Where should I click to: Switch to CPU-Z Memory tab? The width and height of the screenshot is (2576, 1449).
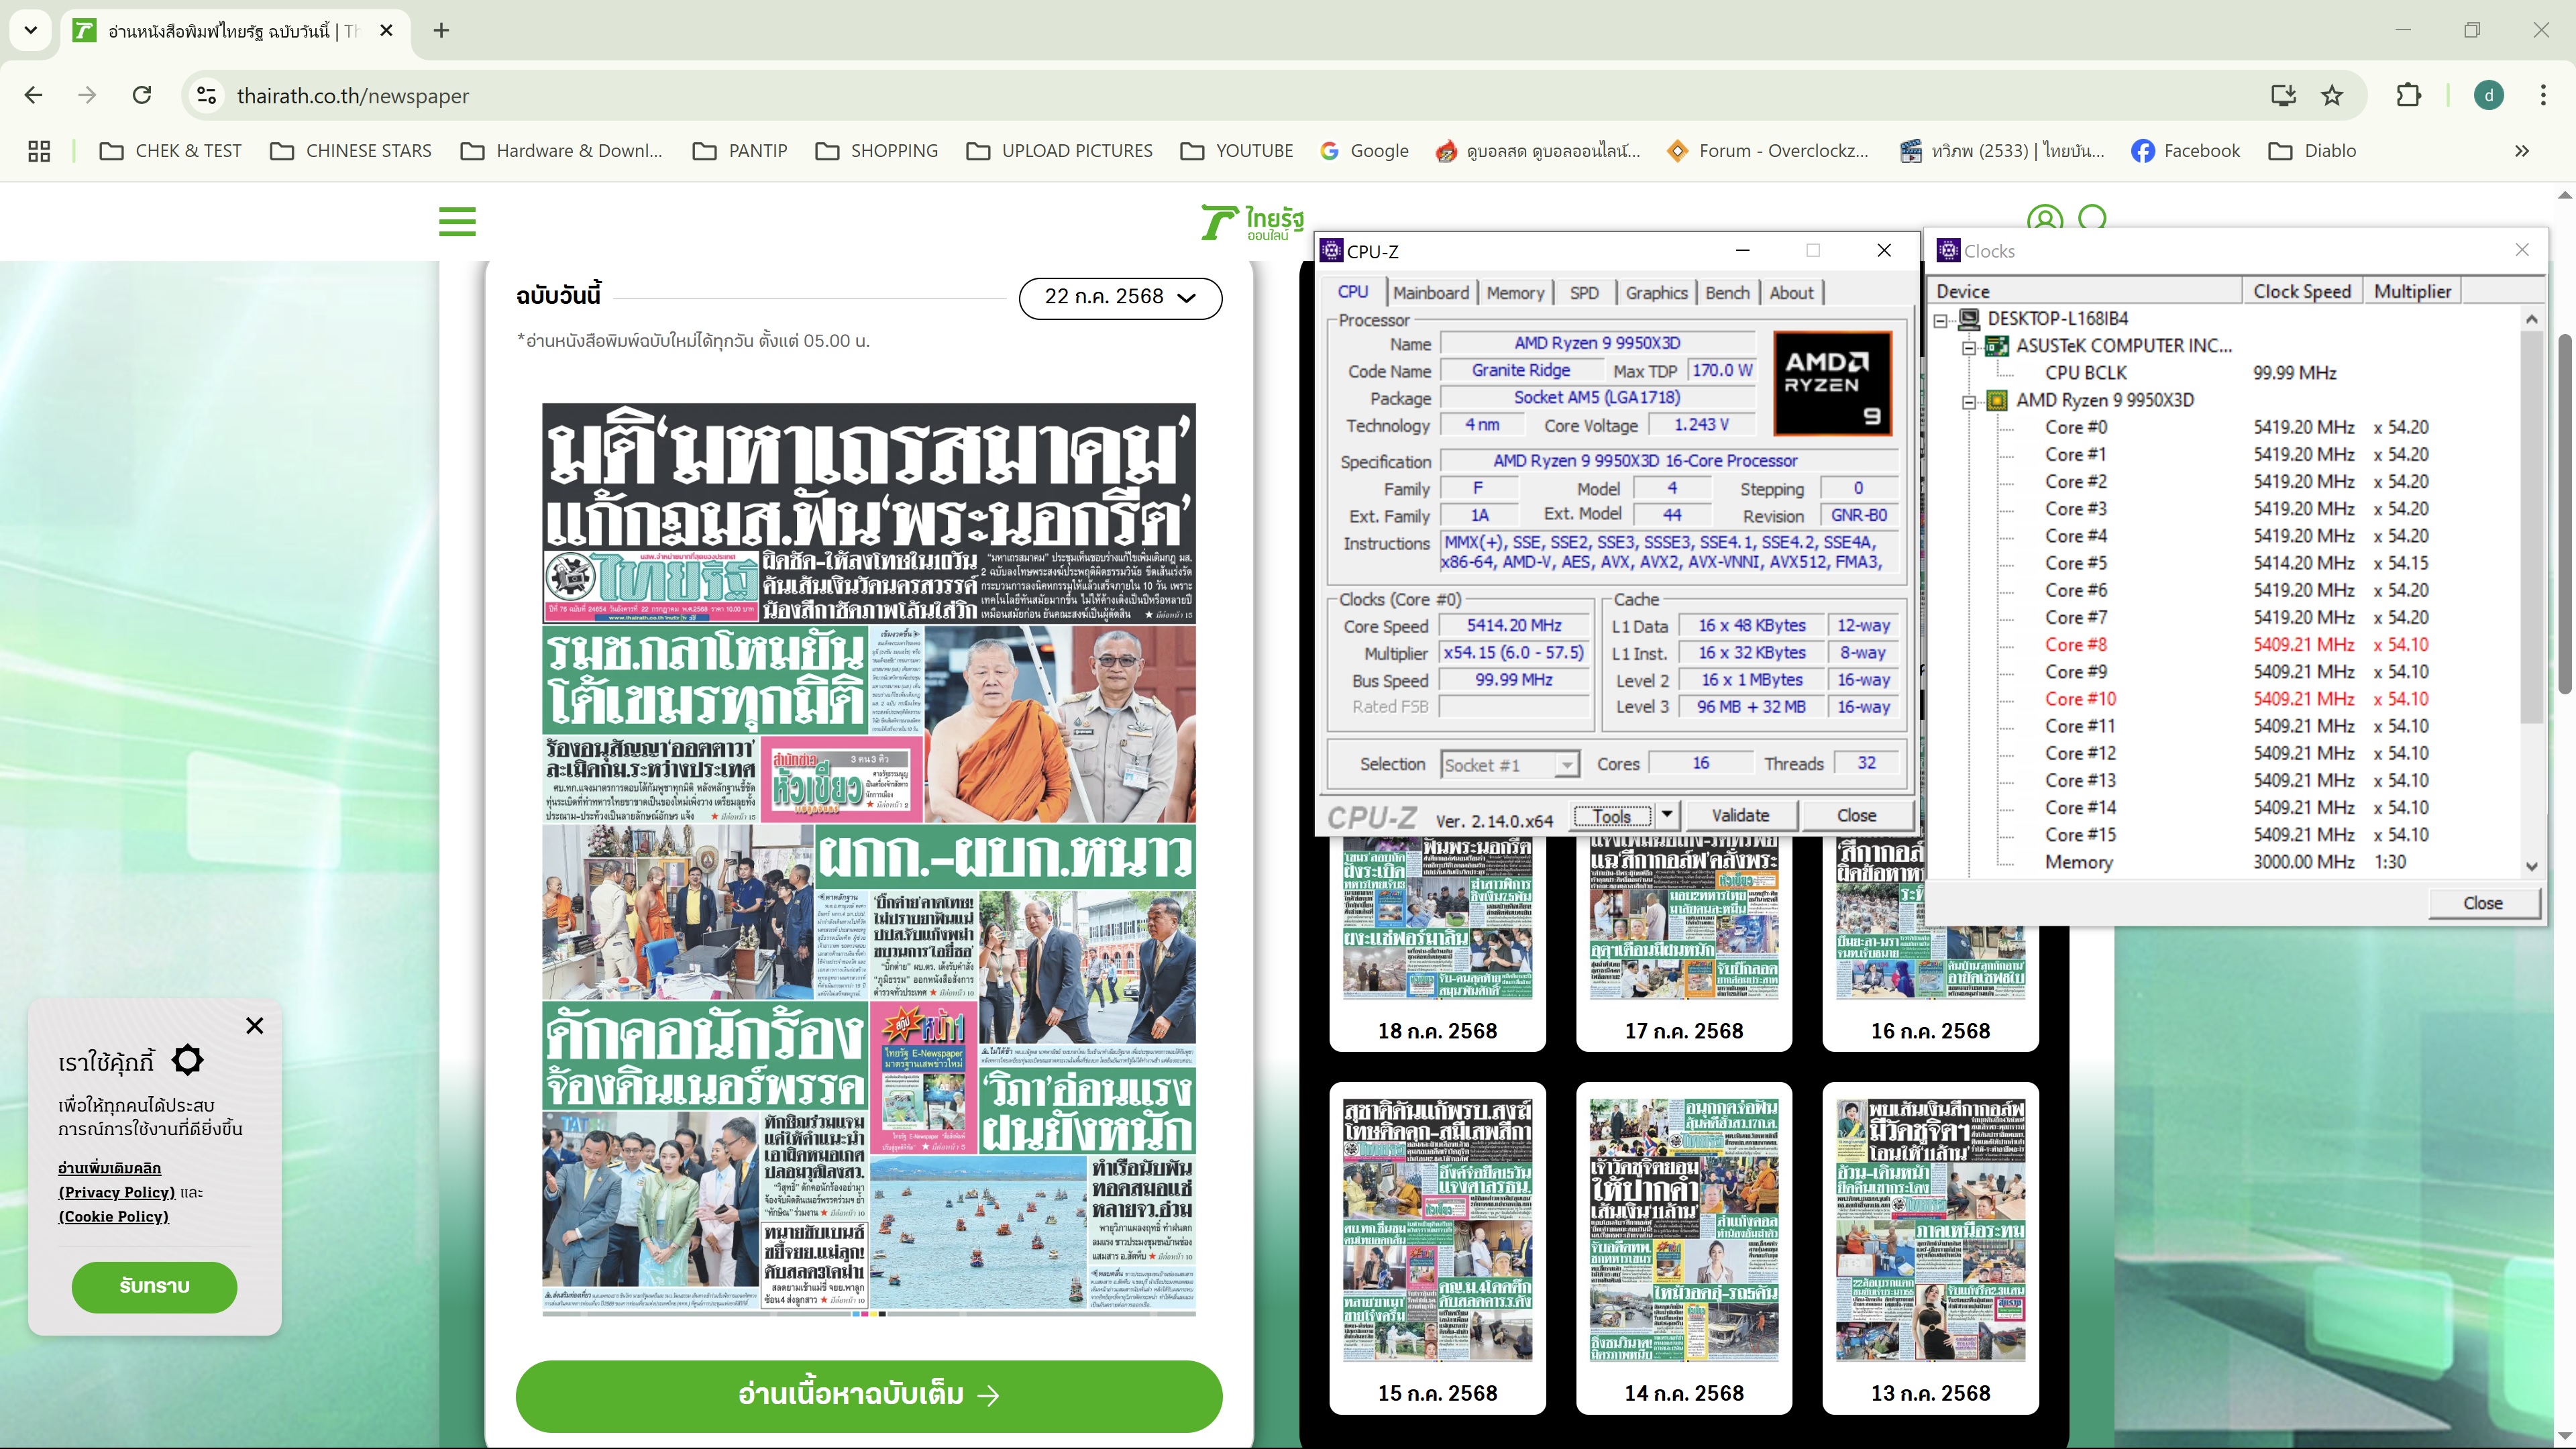1515,293
